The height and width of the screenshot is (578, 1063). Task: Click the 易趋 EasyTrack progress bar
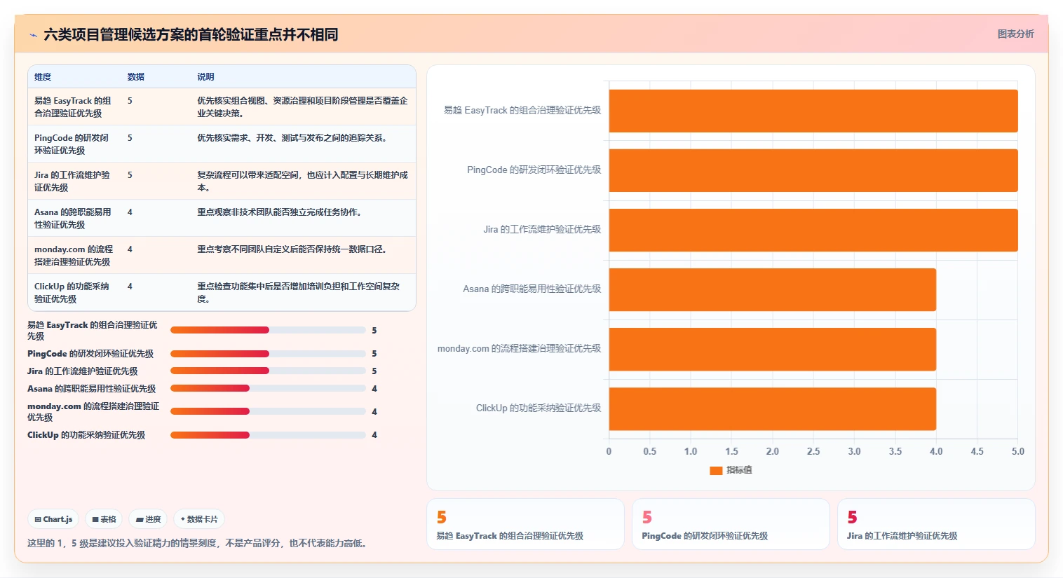tap(268, 330)
